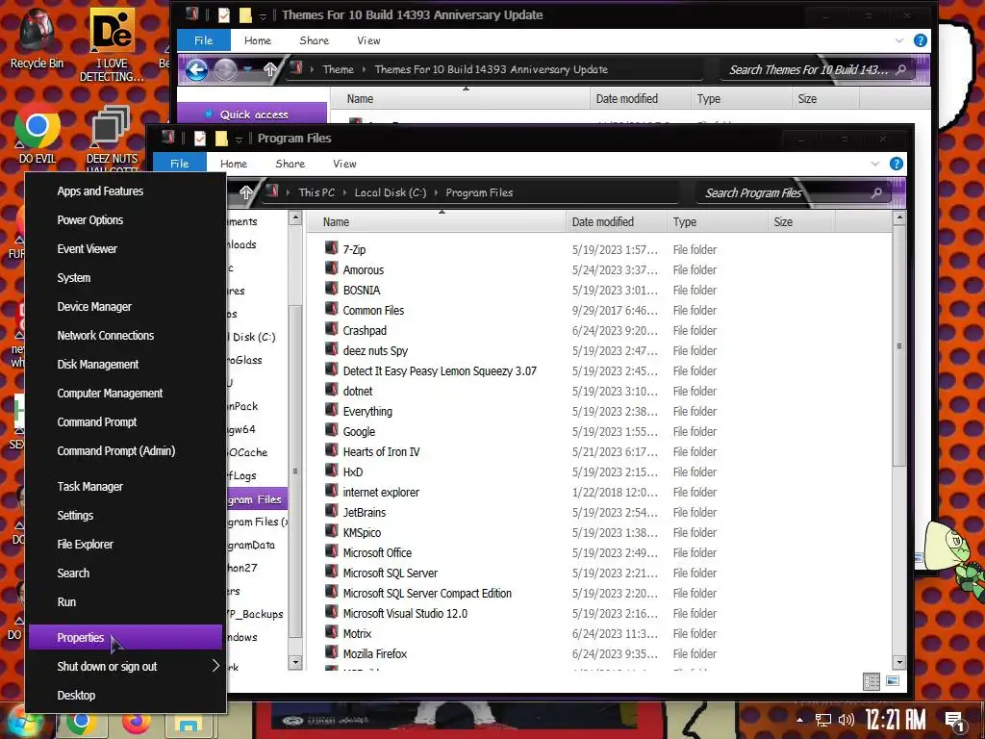Sort by Size column in Themes window
Screen dimensions: 985x739
coord(824,99)
